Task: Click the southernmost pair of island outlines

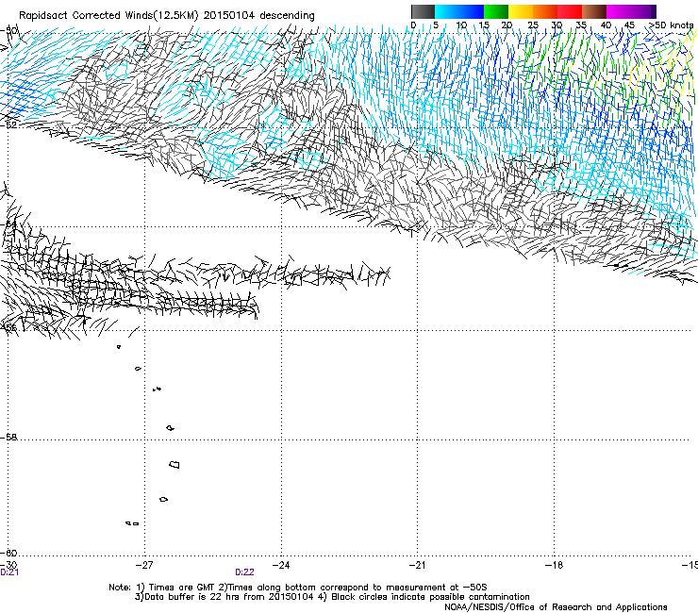Action: 132,523
